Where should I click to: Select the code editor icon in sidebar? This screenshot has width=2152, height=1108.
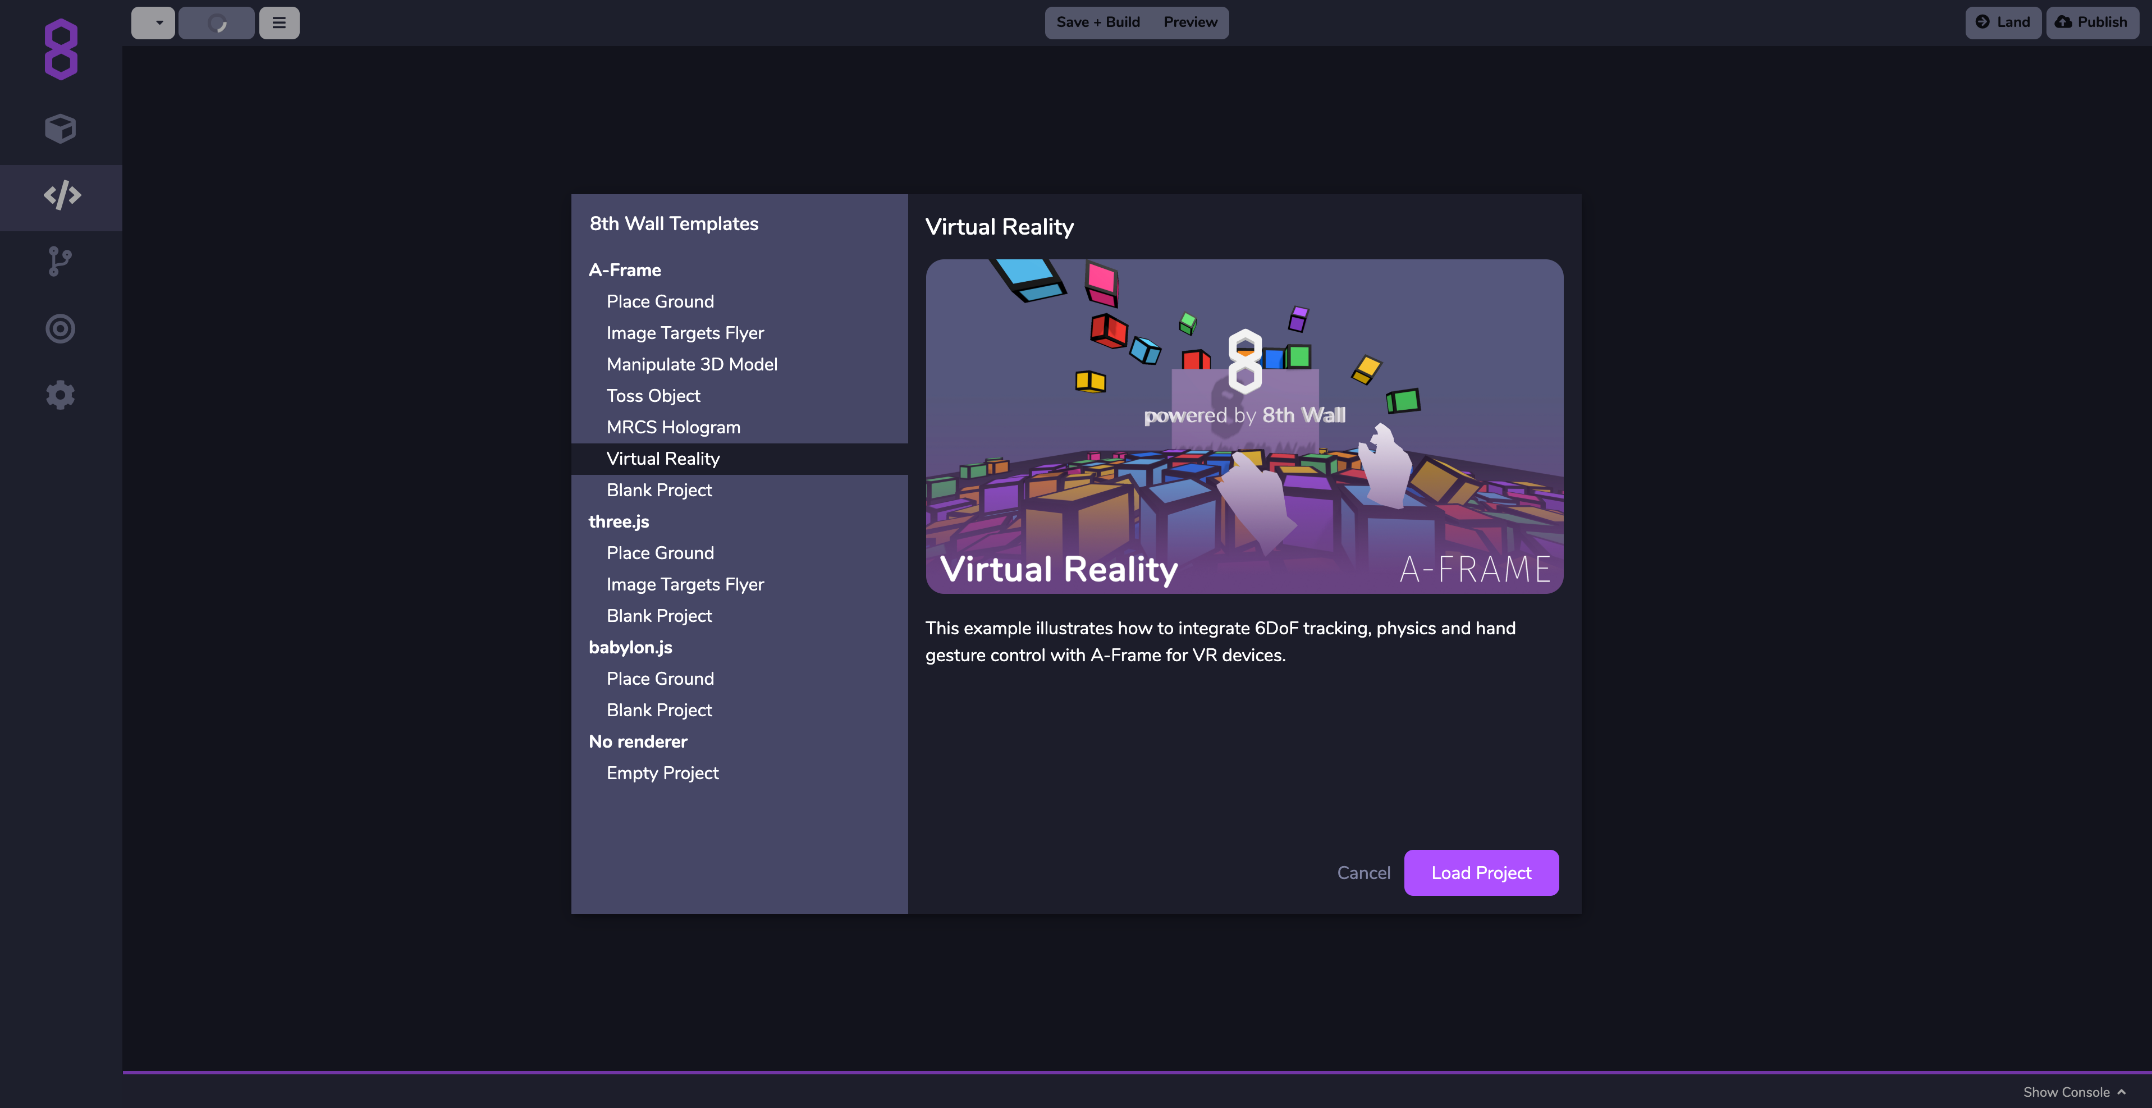coord(62,195)
